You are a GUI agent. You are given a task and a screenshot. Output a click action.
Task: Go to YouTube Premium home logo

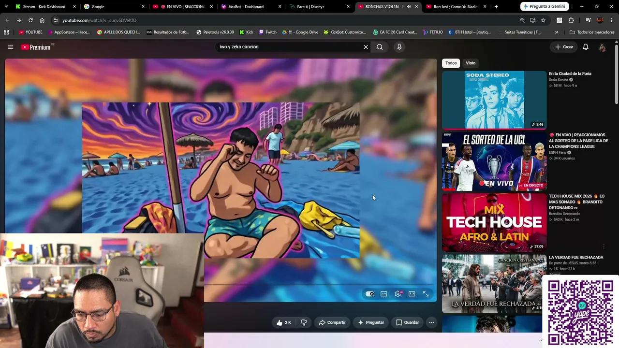click(x=36, y=47)
